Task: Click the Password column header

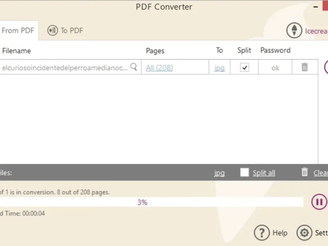Action: (275, 50)
